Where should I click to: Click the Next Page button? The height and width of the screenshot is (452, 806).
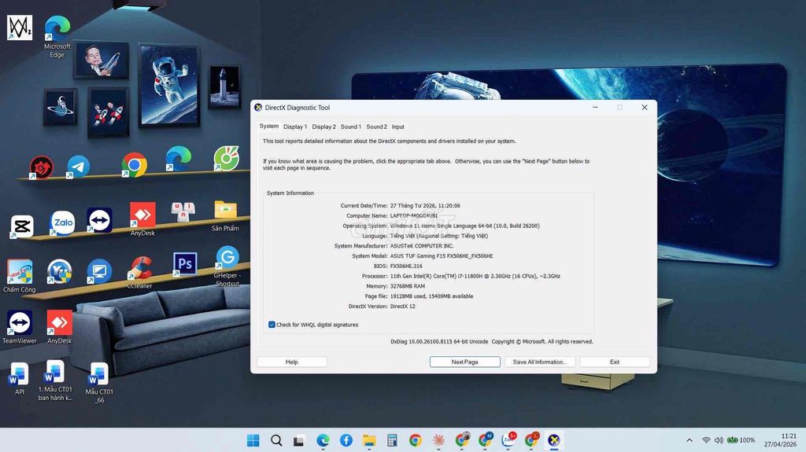pos(464,362)
